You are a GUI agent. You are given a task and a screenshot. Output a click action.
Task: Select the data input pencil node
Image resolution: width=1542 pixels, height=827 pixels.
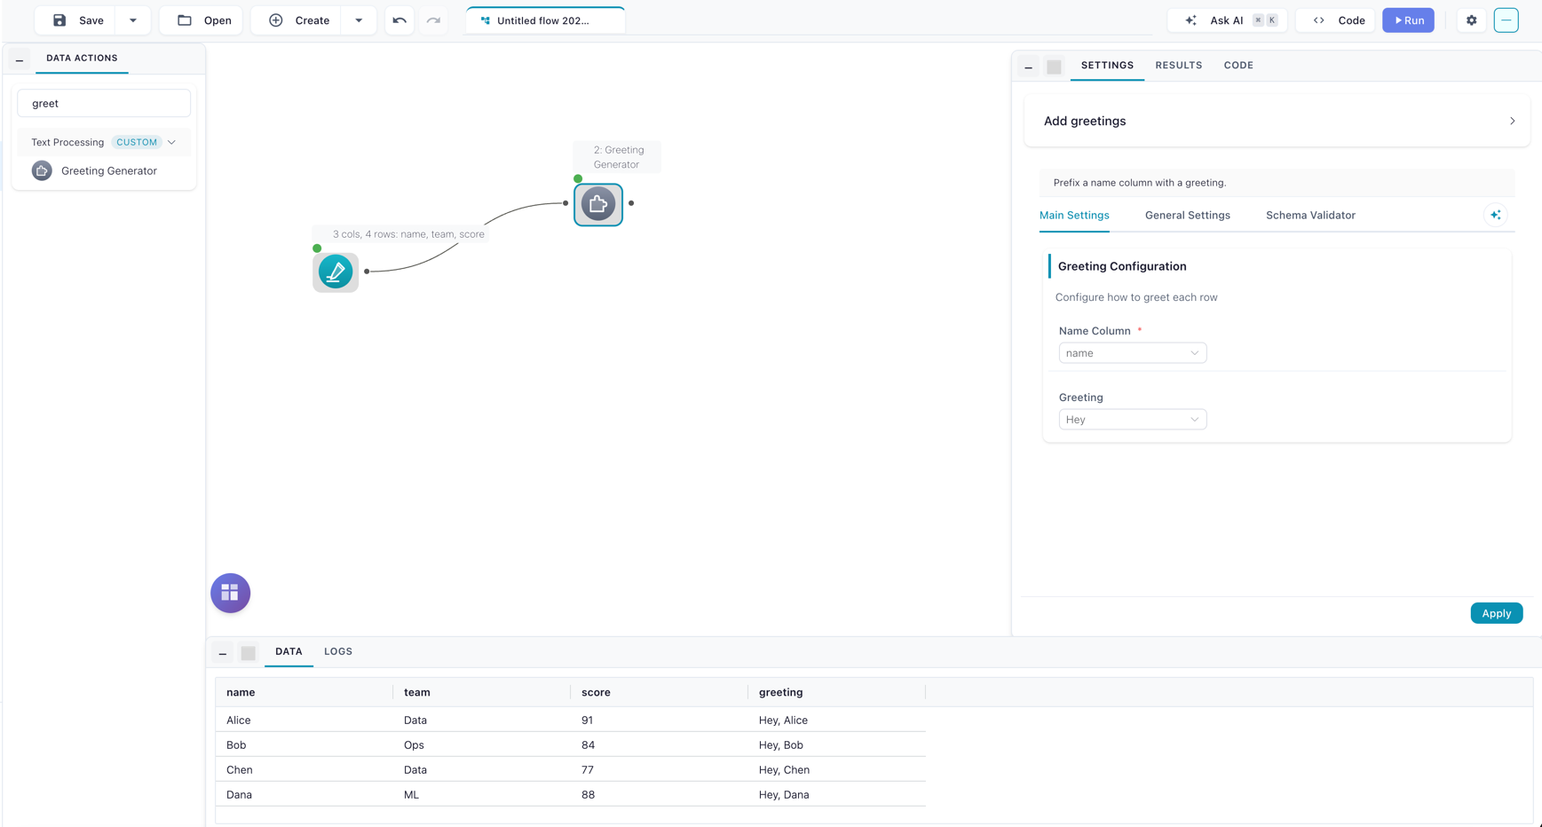click(336, 272)
